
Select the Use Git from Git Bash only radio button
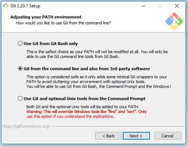pyautogui.click(x=20, y=44)
